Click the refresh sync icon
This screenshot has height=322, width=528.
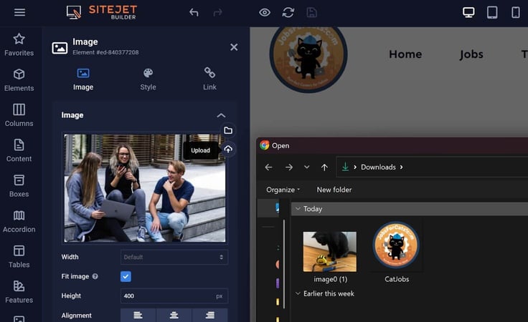pos(288,13)
